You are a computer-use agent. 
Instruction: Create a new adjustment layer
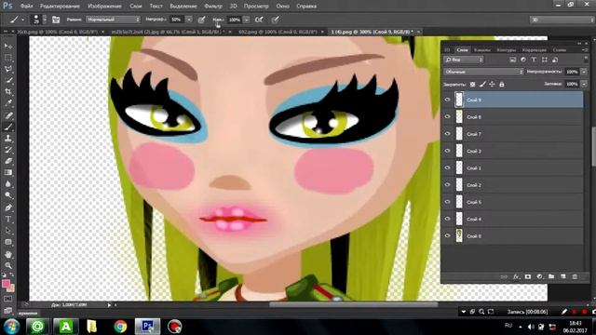click(539, 277)
